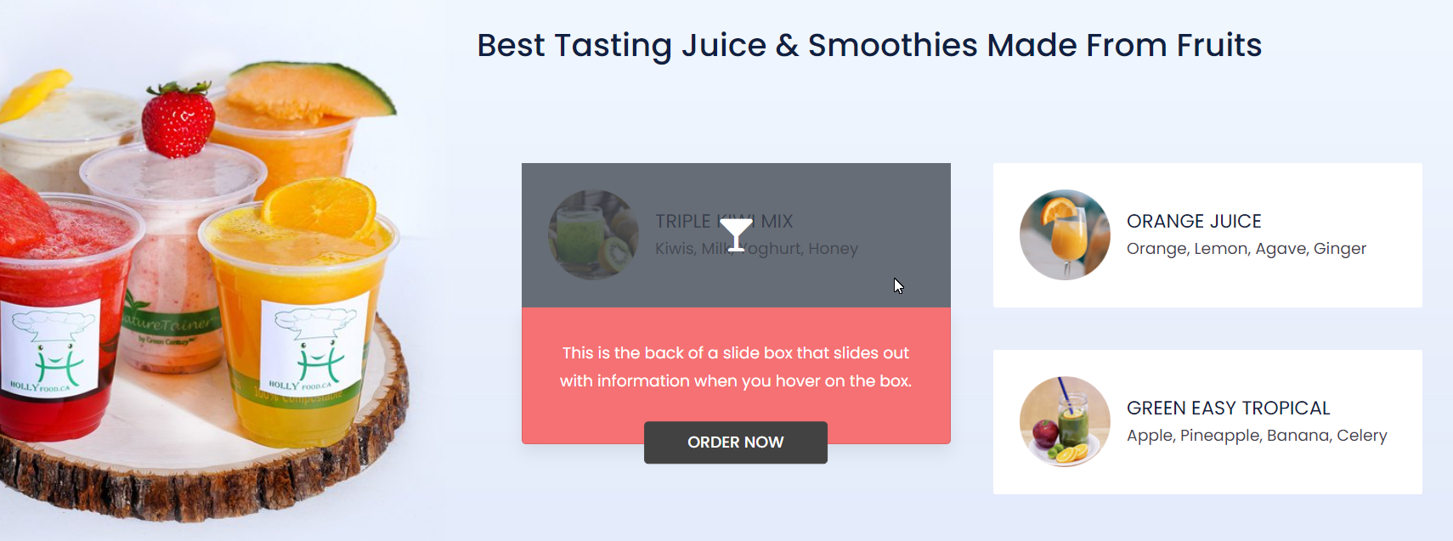Open the ORANGE JUICE title
This screenshot has width=1453, height=541.
tap(1193, 221)
